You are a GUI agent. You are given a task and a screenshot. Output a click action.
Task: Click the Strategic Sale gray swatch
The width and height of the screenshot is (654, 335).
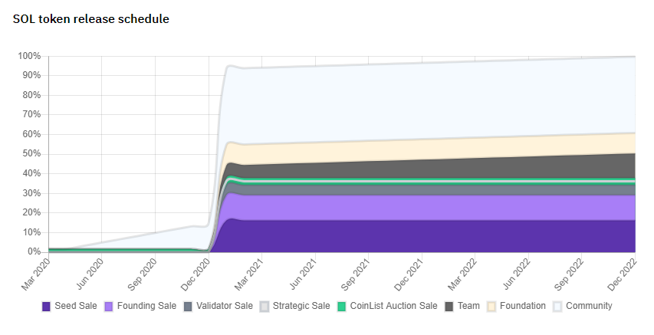pos(265,307)
